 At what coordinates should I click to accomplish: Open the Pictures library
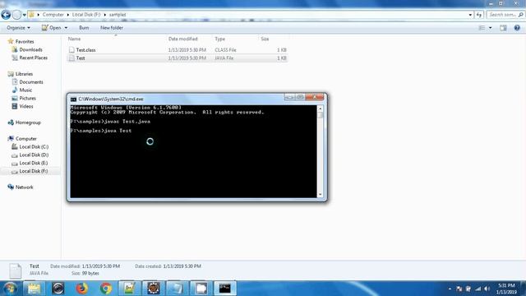[x=27, y=98]
